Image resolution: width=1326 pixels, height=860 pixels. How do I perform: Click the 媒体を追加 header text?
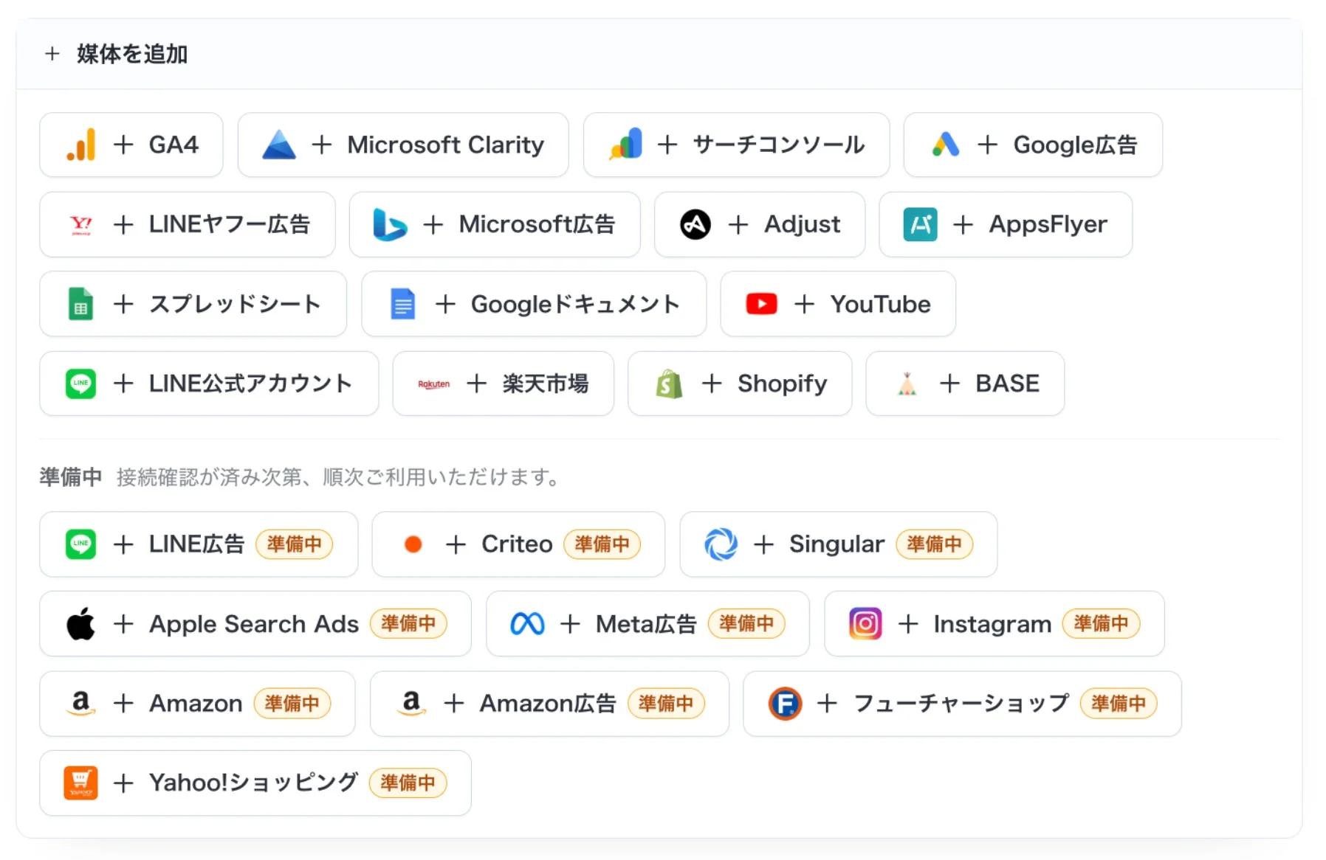(x=132, y=54)
